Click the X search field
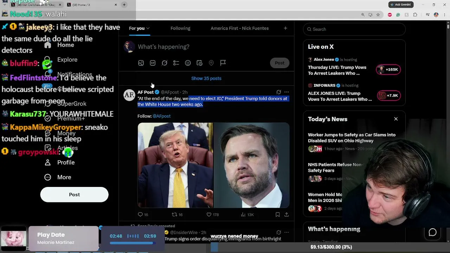 (354, 29)
